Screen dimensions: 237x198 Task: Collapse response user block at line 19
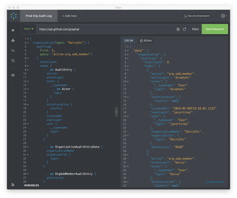[x=128, y=116]
